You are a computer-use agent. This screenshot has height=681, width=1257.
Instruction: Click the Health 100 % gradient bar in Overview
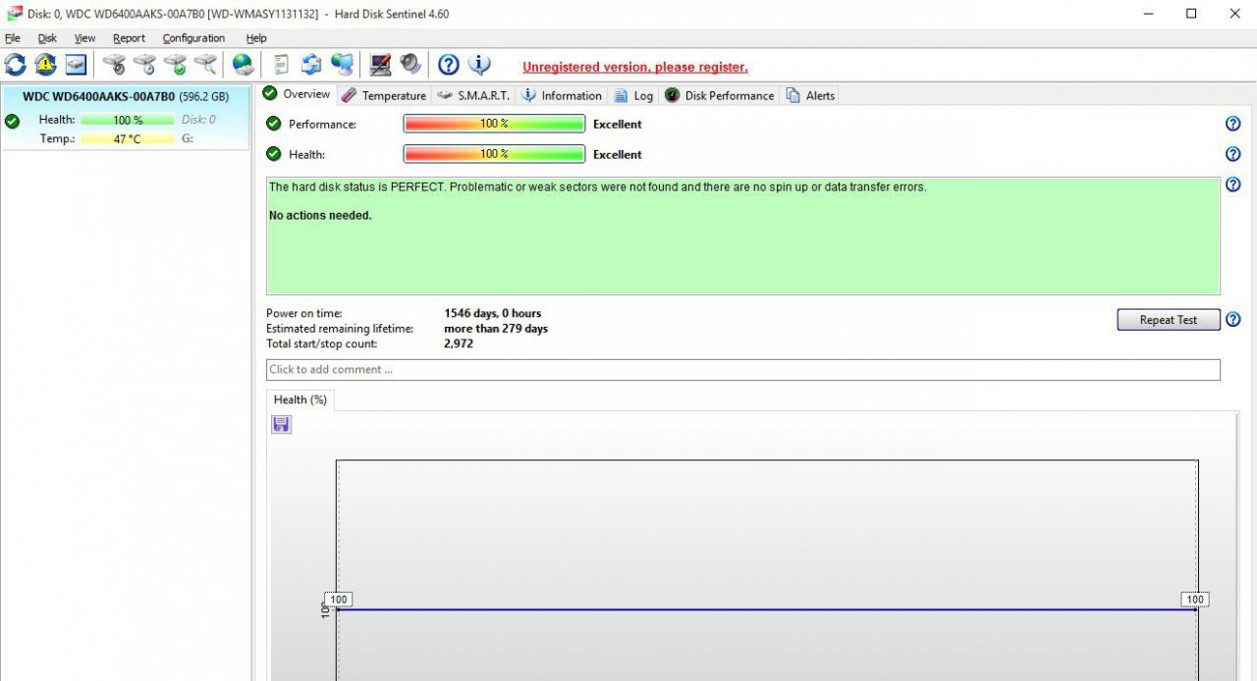[494, 154]
